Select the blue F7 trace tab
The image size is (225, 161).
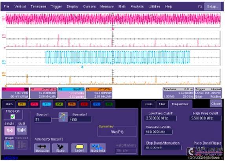(97, 104)
